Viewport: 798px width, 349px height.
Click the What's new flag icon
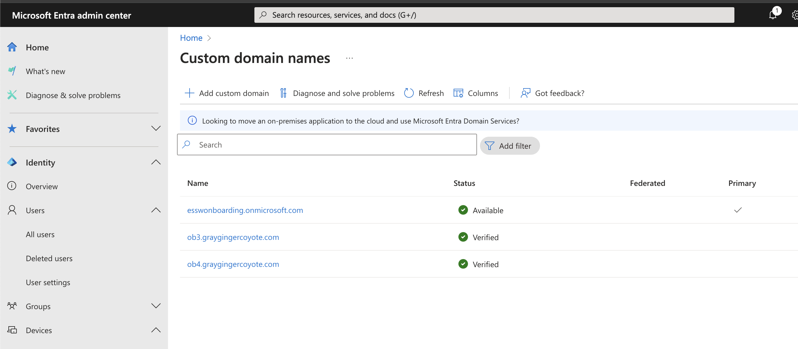(x=12, y=71)
